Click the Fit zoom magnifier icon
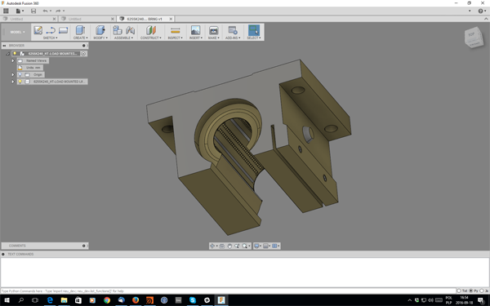The height and width of the screenshot is (306, 490). coord(246,246)
